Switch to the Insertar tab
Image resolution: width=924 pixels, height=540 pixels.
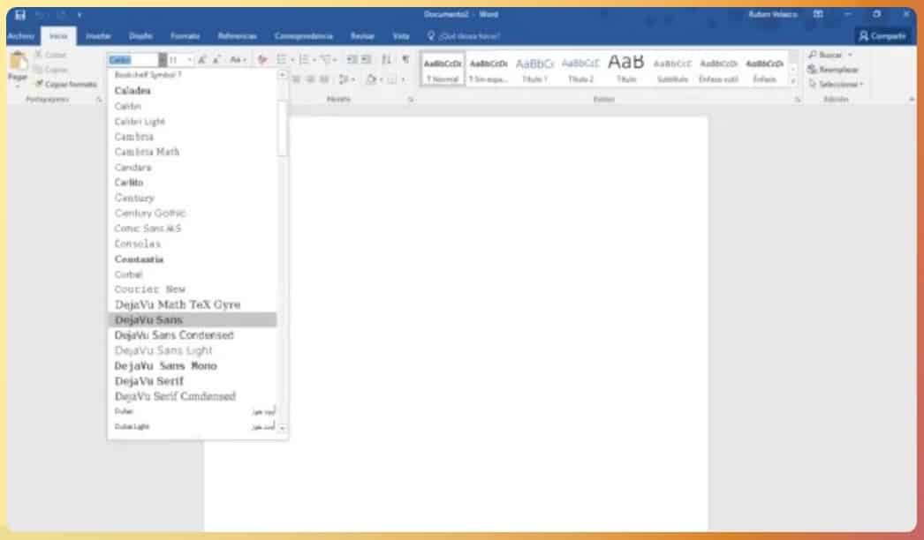click(98, 36)
